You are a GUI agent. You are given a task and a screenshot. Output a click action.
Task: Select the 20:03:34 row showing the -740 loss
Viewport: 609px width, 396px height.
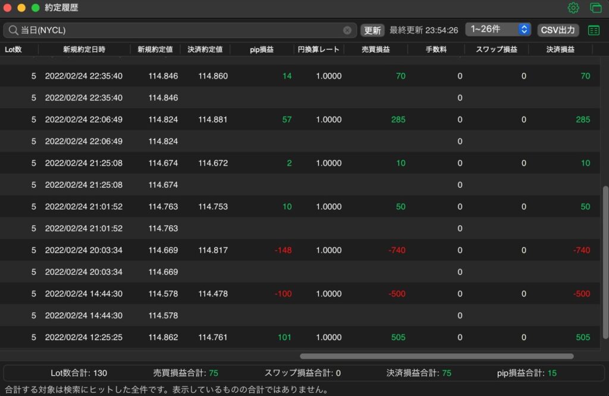(300, 250)
